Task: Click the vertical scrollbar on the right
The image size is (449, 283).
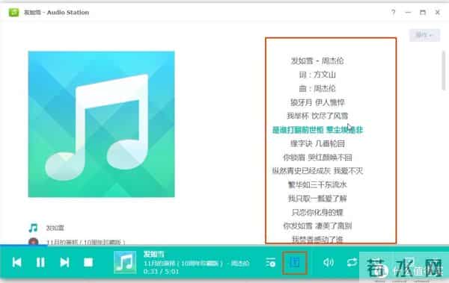Action: click(444, 71)
